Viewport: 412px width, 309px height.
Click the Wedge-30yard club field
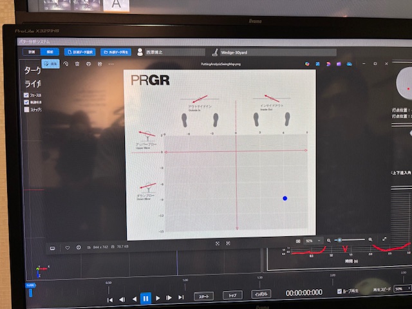pyautogui.click(x=278, y=52)
